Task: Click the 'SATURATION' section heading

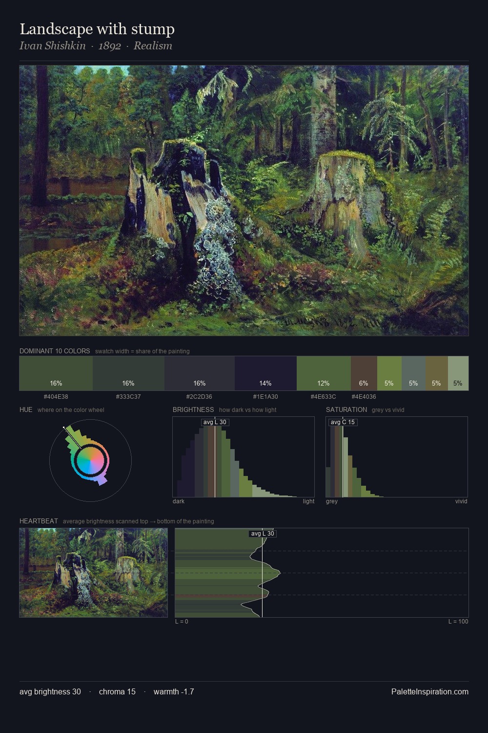Action: point(346,410)
